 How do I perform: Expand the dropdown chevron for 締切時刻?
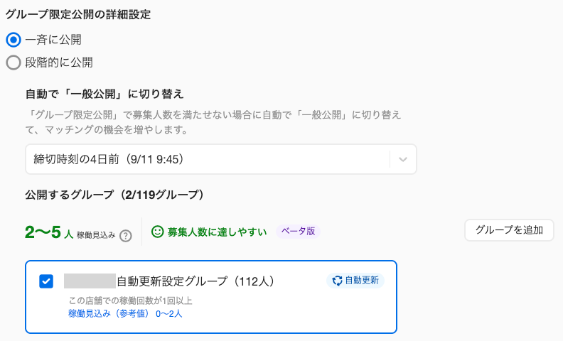[x=403, y=159]
